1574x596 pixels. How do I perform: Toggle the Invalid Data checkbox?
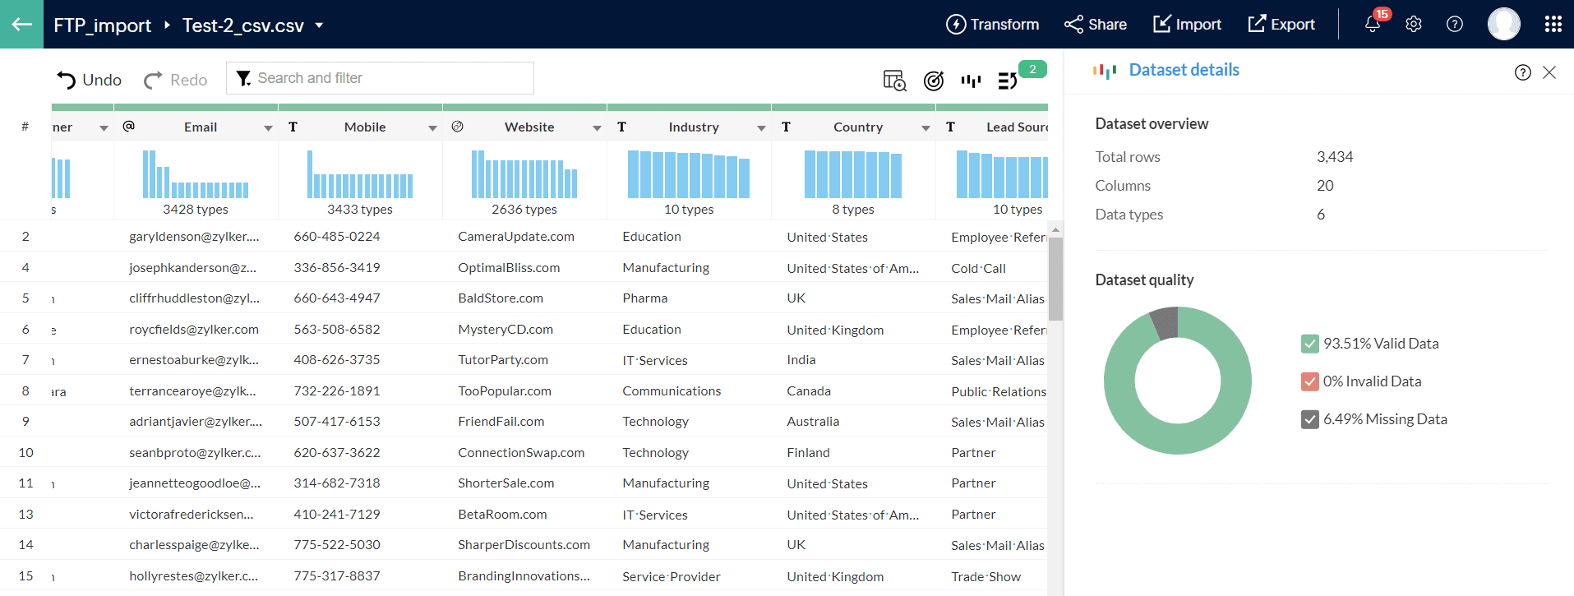(1309, 381)
